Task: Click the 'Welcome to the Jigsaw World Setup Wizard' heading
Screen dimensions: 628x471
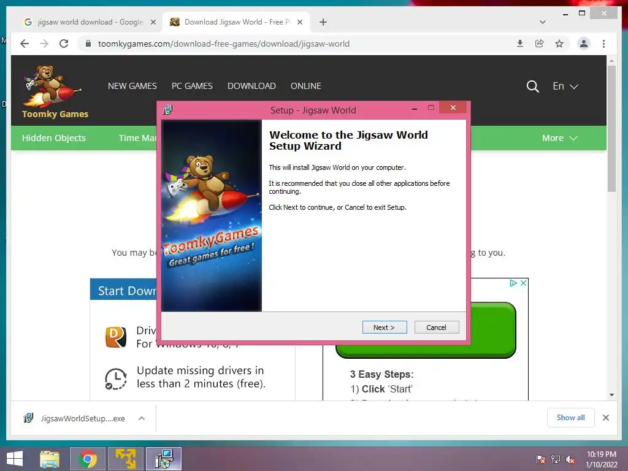Action: point(348,140)
